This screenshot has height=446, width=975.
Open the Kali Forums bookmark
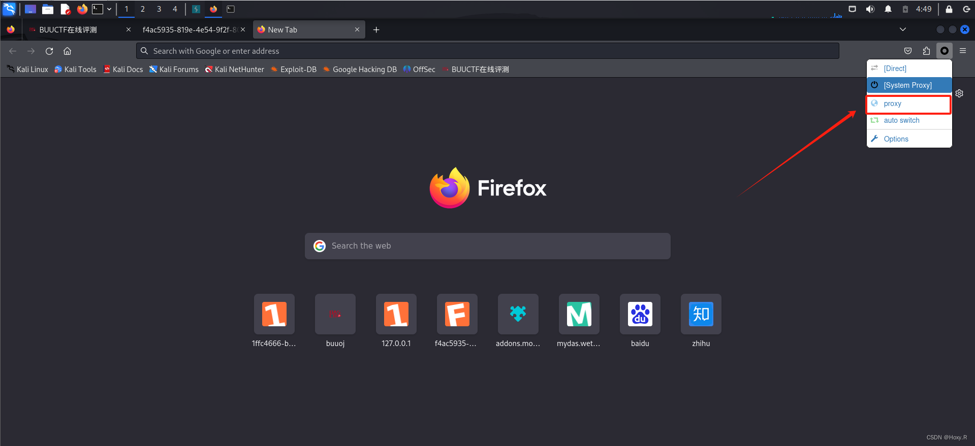click(x=174, y=70)
